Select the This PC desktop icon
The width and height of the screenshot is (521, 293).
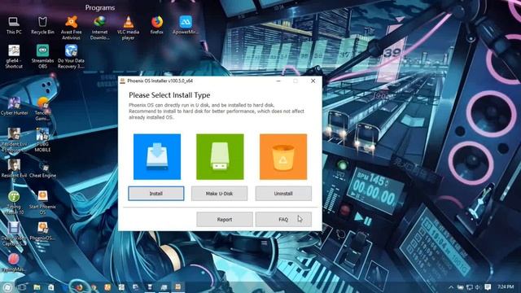click(x=14, y=25)
